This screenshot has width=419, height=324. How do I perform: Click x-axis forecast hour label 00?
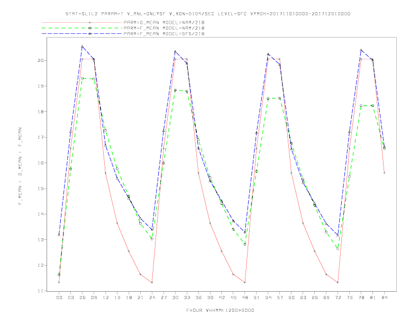(x=59, y=298)
